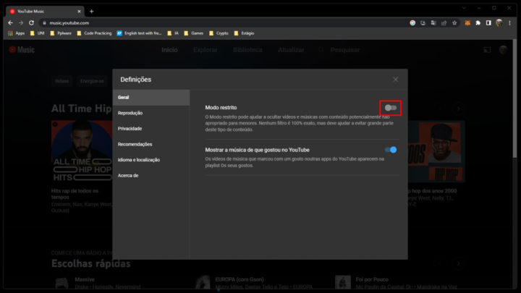Reload the YouTube Music page

tap(31, 23)
